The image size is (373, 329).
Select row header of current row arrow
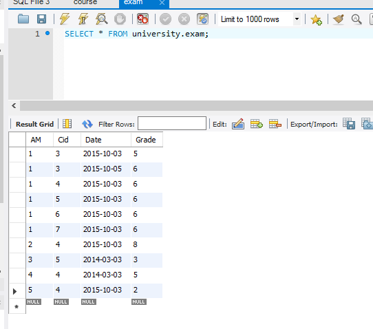coord(17,291)
